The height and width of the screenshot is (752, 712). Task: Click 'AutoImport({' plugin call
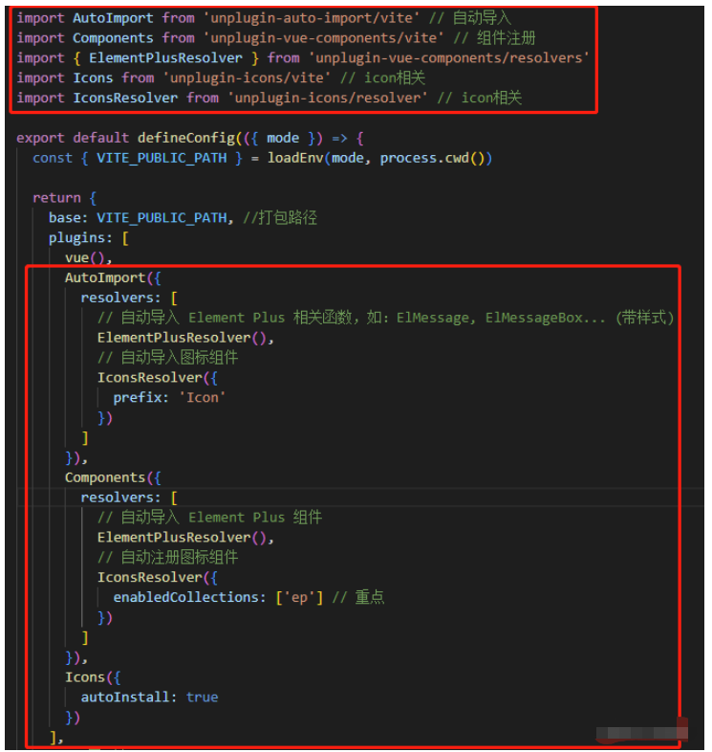tap(113, 278)
